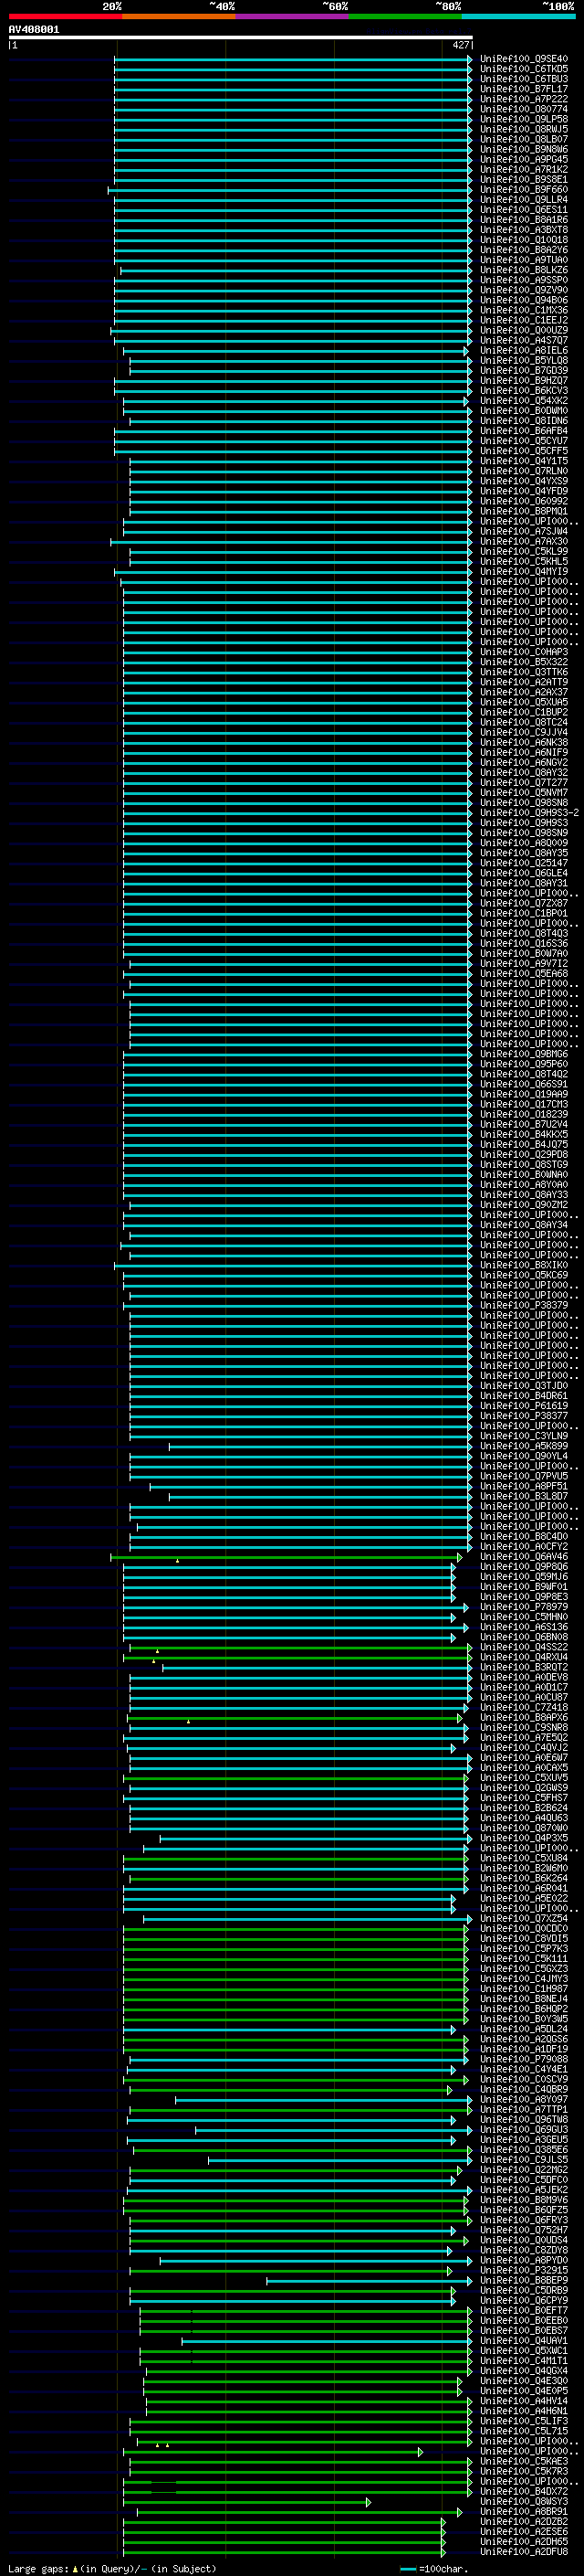The image size is (584, 2576).
Task: Select label UniRef100_C9JJV4
Action: coord(524,732)
